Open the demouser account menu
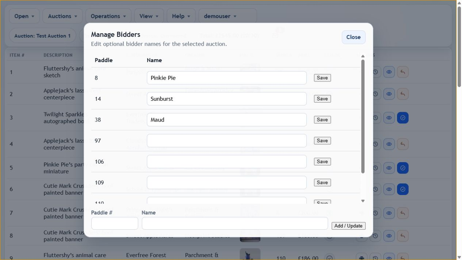462x260 pixels. (x=228, y=16)
